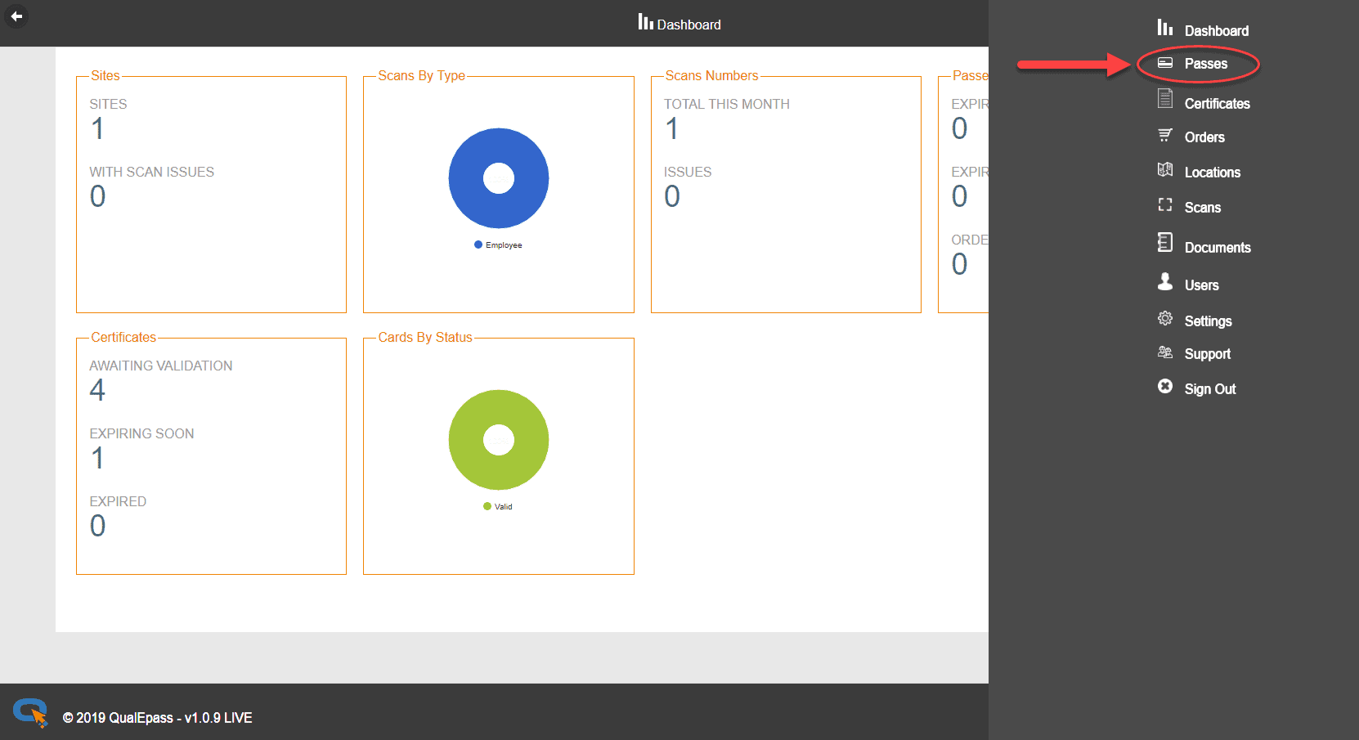Image resolution: width=1359 pixels, height=740 pixels.
Task: Open the Passes menu entry
Action: [1205, 64]
